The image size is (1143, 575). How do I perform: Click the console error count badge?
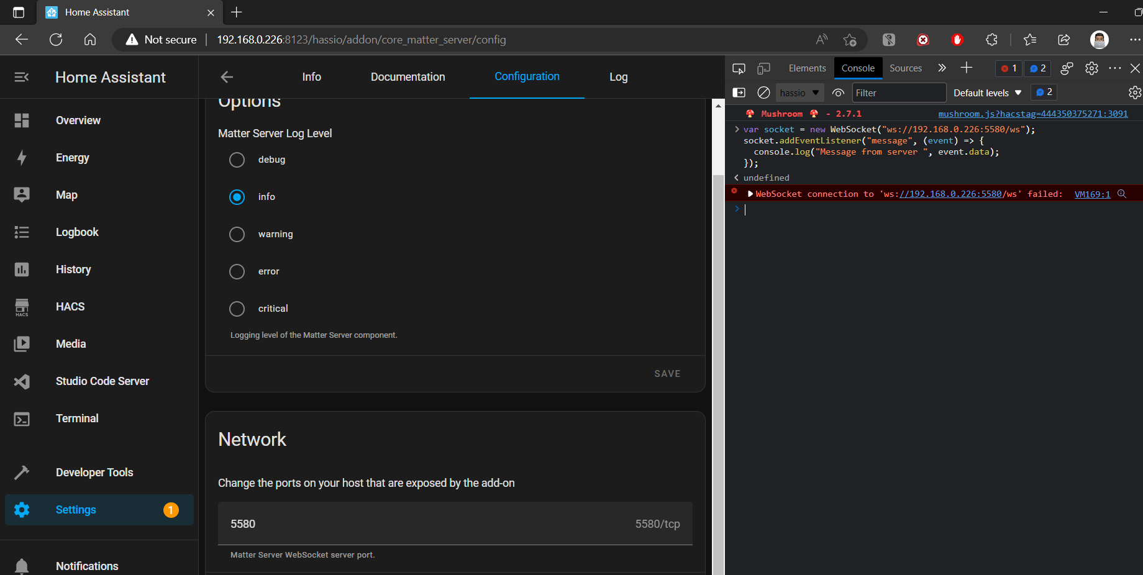[1008, 68]
